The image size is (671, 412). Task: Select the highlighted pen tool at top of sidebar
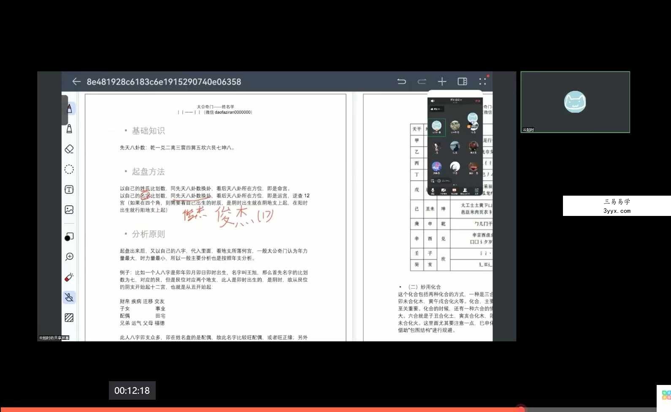pyautogui.click(x=69, y=109)
